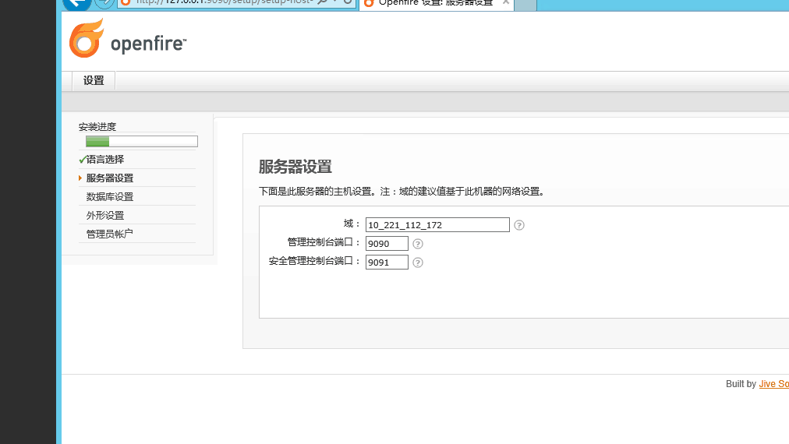Click the browser forward arrow button
The height and width of the screenshot is (444, 789).
coord(104,3)
